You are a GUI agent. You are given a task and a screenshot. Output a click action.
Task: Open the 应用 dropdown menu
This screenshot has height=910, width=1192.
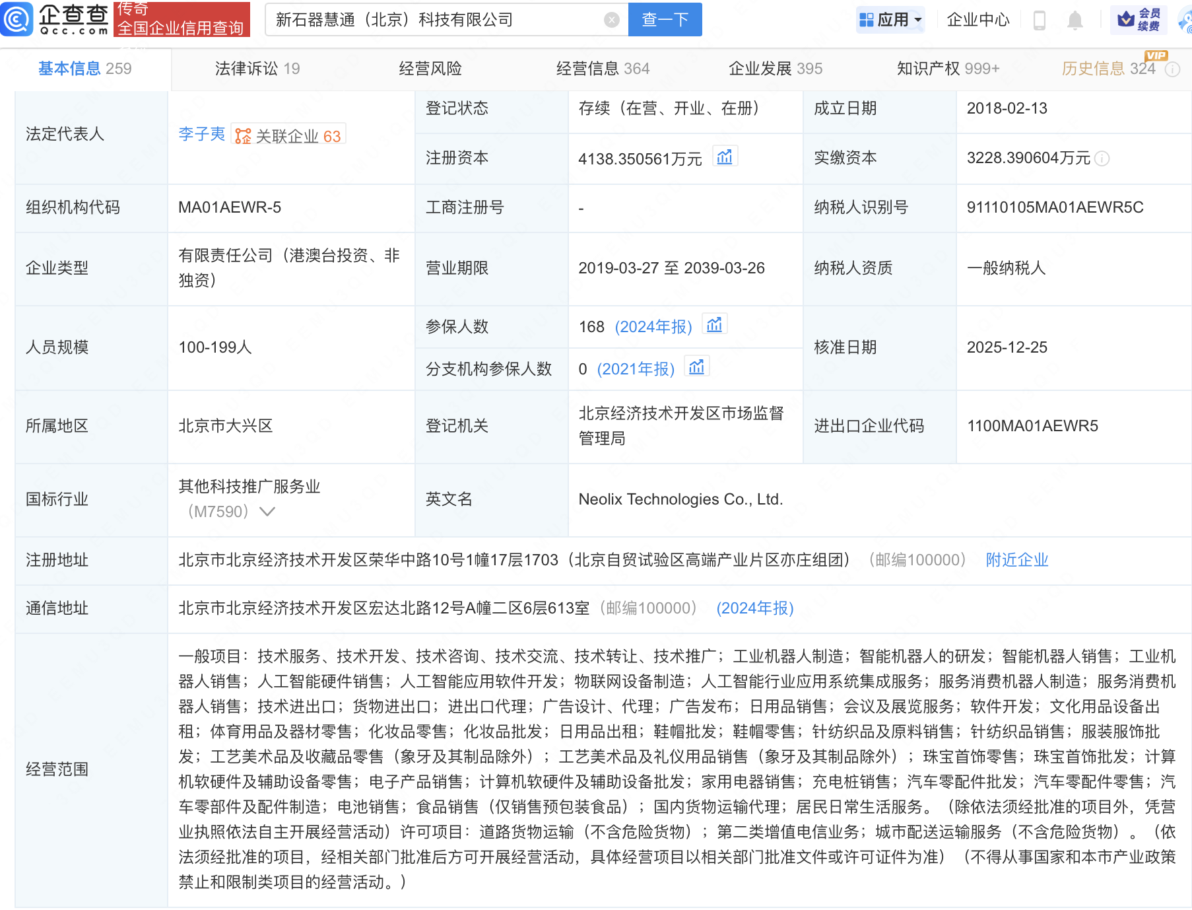click(x=891, y=20)
